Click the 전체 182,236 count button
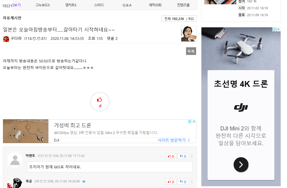 click(174, 19)
